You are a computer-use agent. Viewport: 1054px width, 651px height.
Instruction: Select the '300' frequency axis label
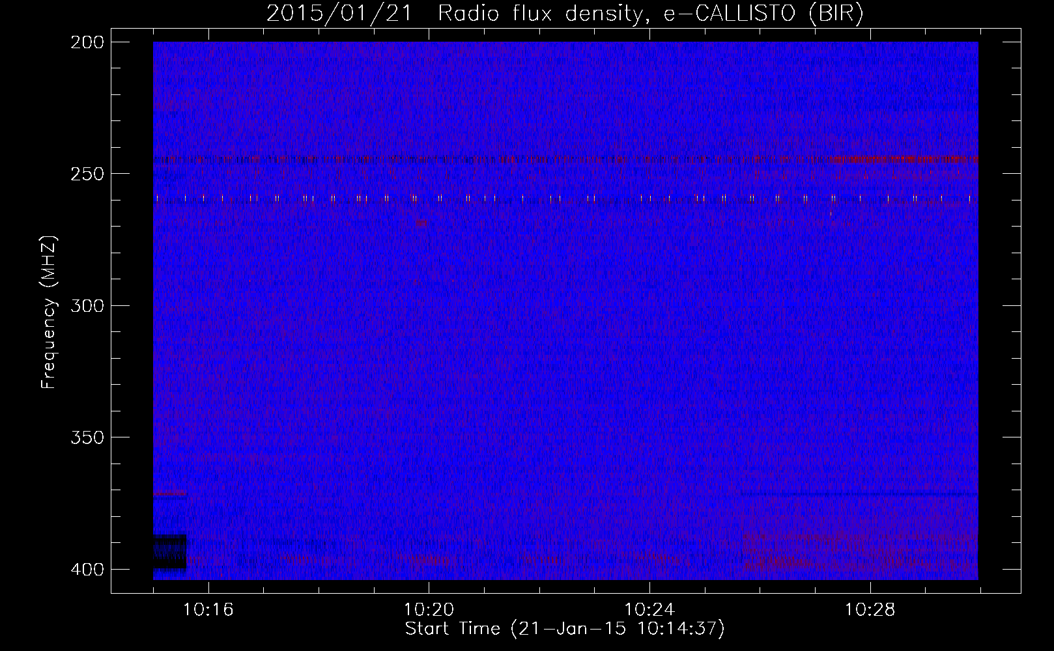click(87, 305)
